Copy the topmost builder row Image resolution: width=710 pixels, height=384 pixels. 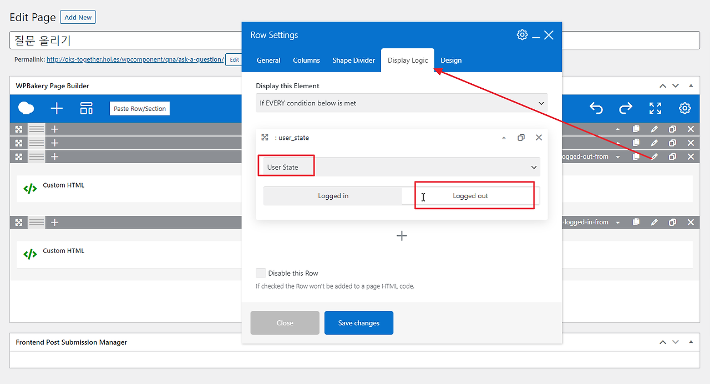click(x=636, y=129)
